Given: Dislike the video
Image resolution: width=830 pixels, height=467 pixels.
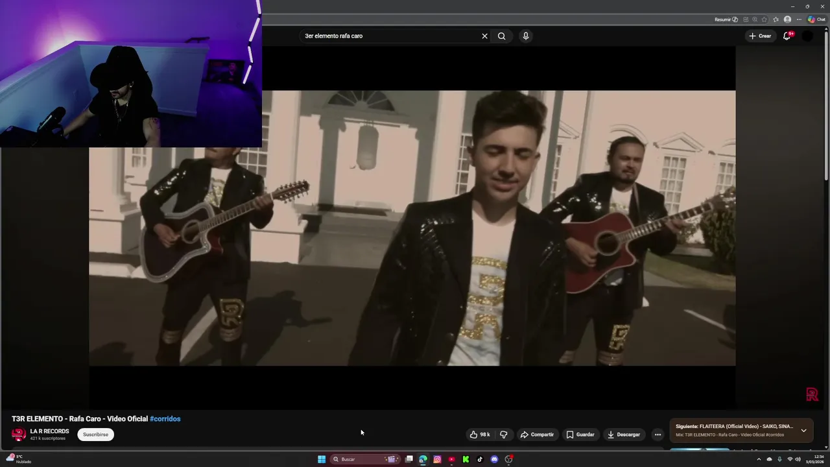Looking at the screenshot, I should click(504, 435).
